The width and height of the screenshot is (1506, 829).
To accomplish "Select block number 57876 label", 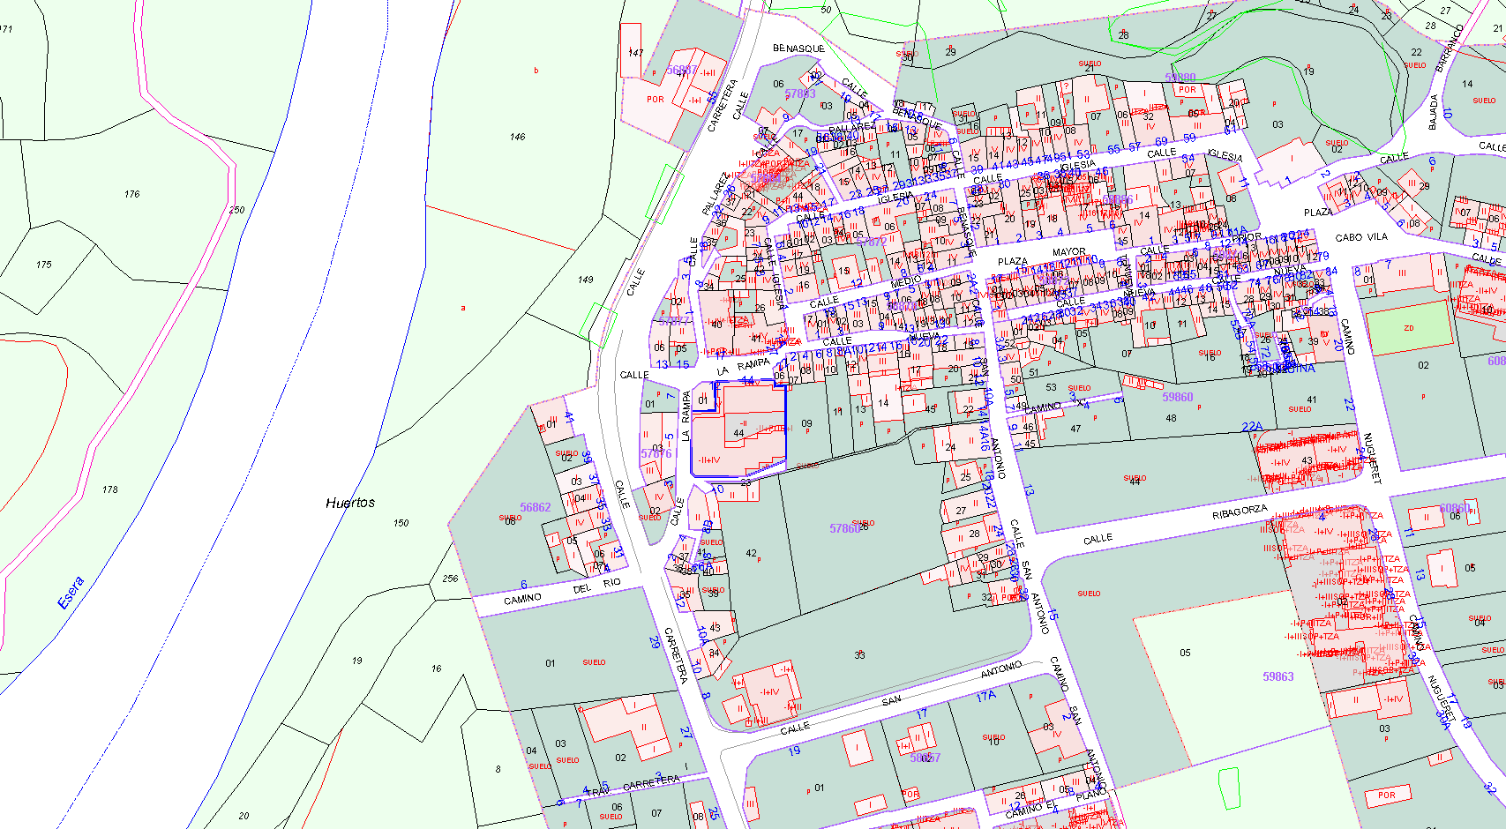I will coord(656,453).
